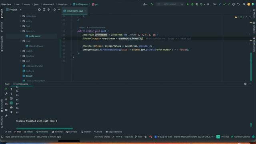Click the Practice breadcrumb in navigation bar
The height and width of the screenshot is (144, 256).
coord(6,4)
